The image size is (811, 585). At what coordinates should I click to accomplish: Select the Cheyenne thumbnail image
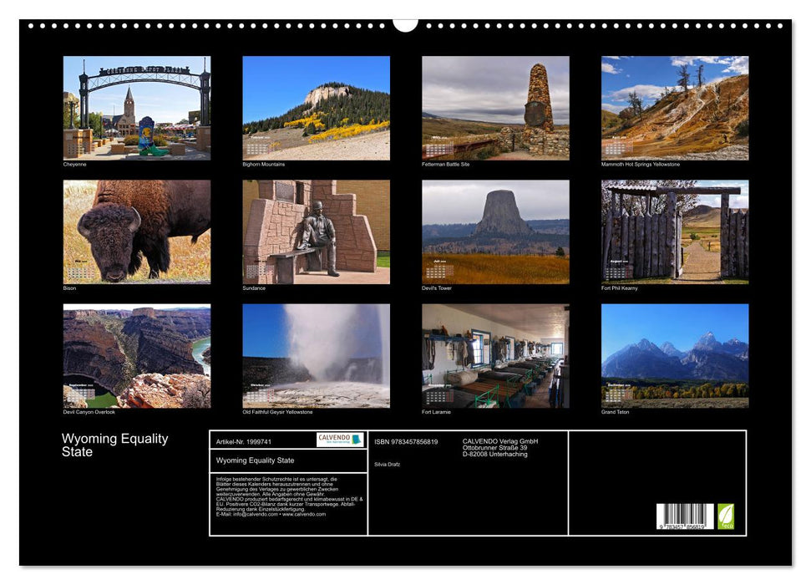135,107
